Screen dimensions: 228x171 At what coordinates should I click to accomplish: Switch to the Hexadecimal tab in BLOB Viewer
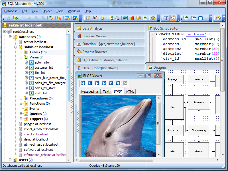tap(90, 91)
